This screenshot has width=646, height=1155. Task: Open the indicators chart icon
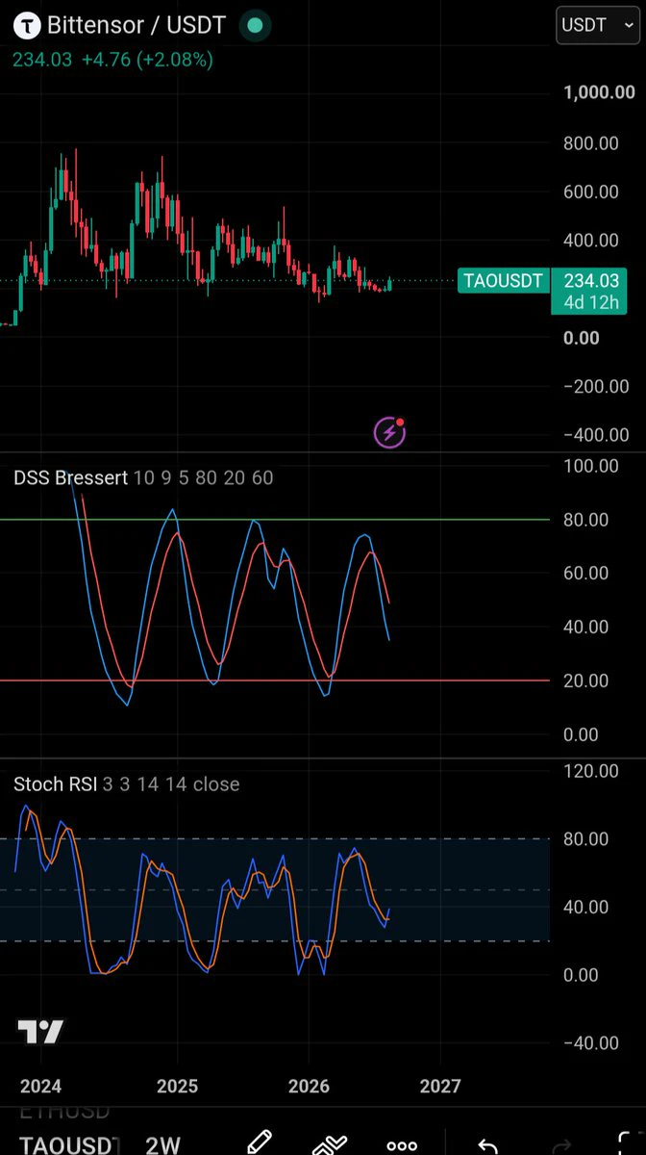point(330,1144)
